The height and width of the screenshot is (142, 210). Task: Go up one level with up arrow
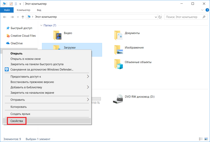(x=23, y=17)
